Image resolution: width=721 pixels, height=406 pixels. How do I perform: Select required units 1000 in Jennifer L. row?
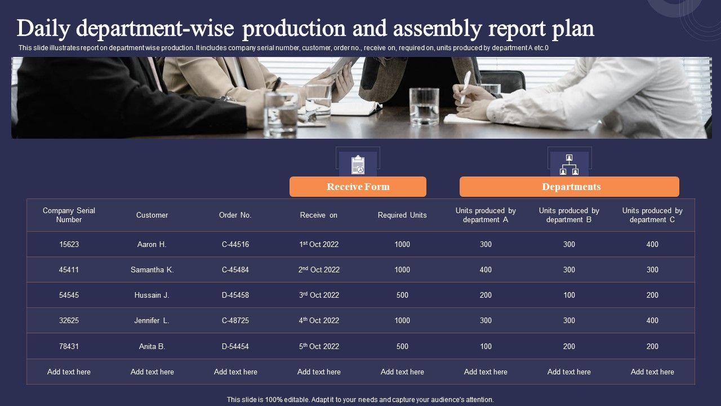[402, 320]
